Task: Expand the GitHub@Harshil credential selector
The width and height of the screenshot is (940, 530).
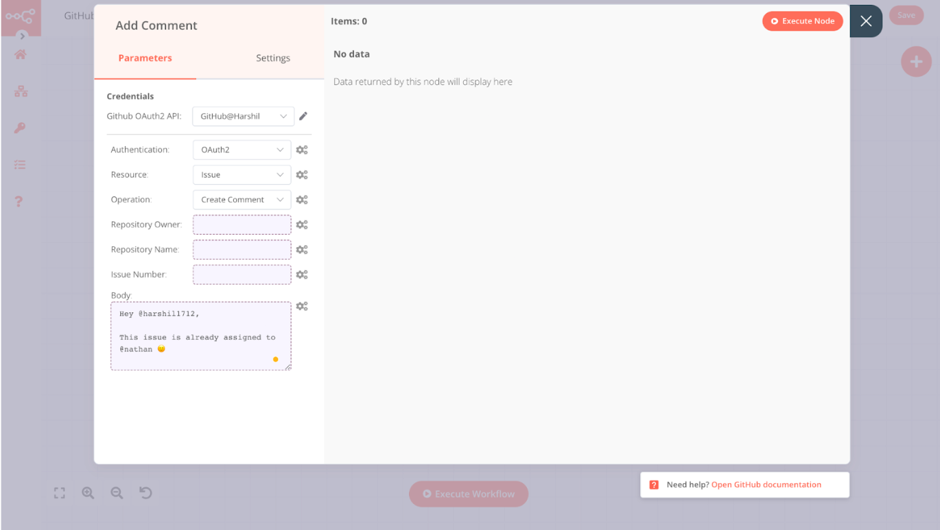Action: tap(243, 116)
